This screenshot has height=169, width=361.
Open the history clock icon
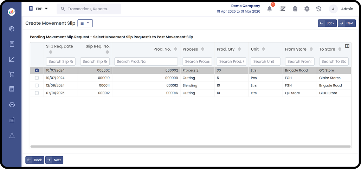coord(318,9)
